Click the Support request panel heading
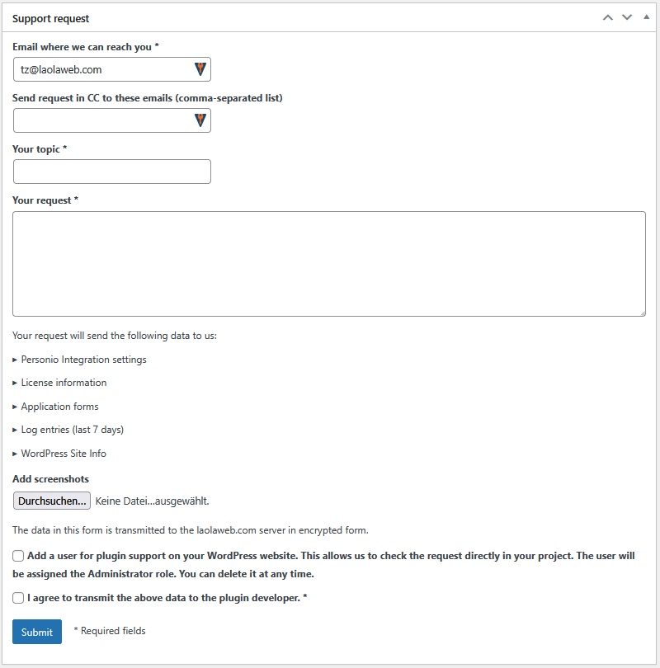This screenshot has width=660, height=668. tap(51, 18)
